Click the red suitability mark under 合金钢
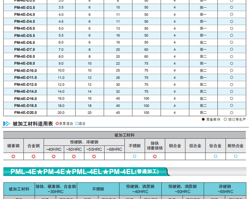The image size is (249, 199). (33, 156)
